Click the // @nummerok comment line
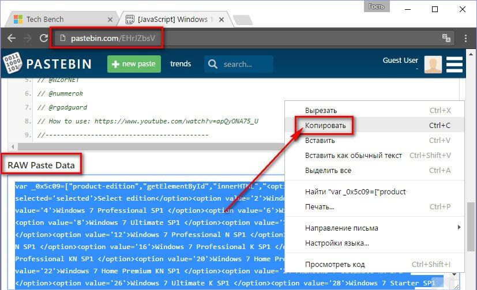477x290 pixels. 60,93
